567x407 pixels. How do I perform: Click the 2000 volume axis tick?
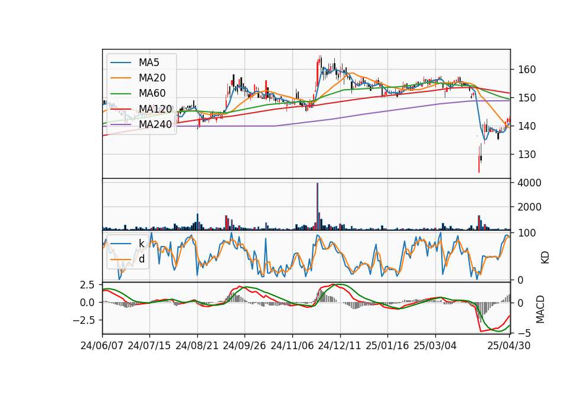point(529,207)
